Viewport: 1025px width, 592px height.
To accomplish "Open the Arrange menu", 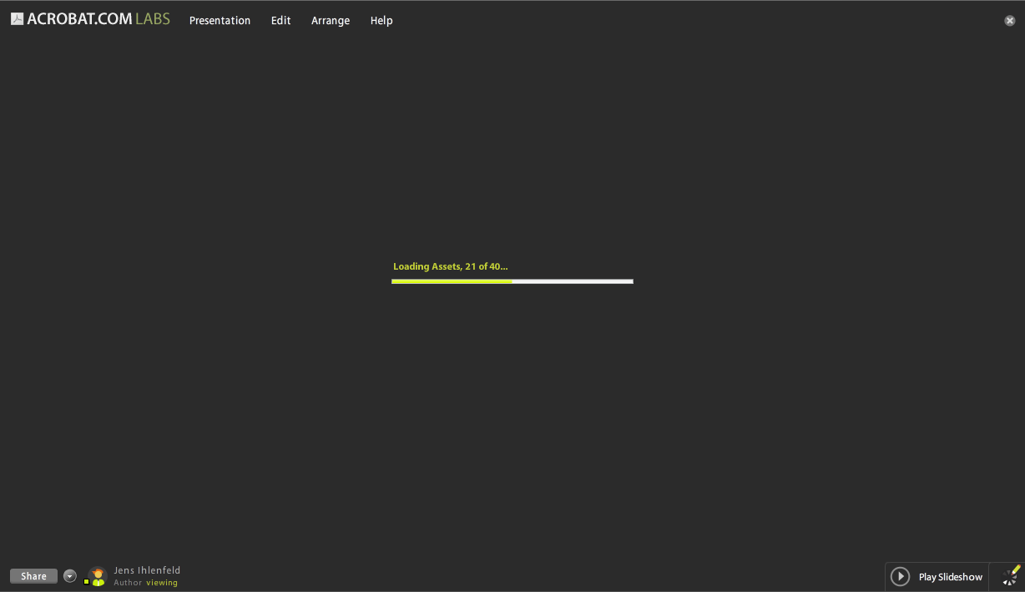I will (x=331, y=20).
